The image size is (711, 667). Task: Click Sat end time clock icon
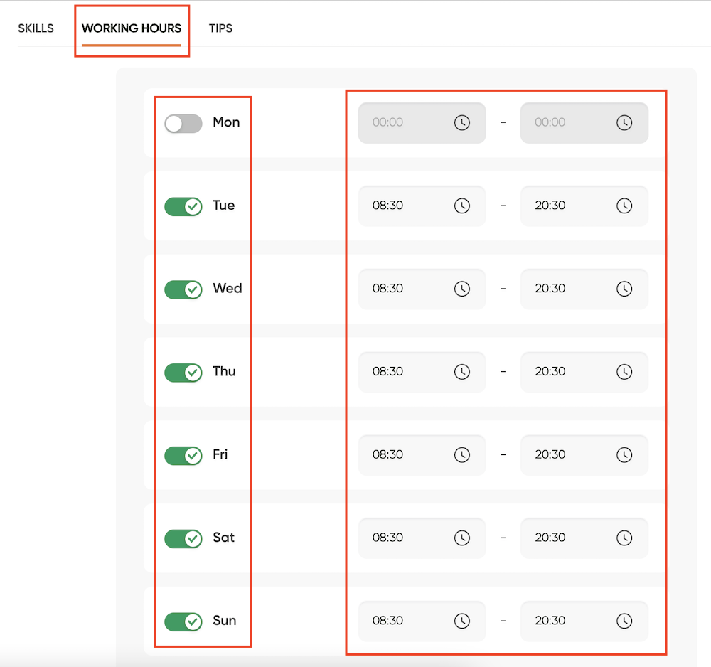[x=624, y=538]
